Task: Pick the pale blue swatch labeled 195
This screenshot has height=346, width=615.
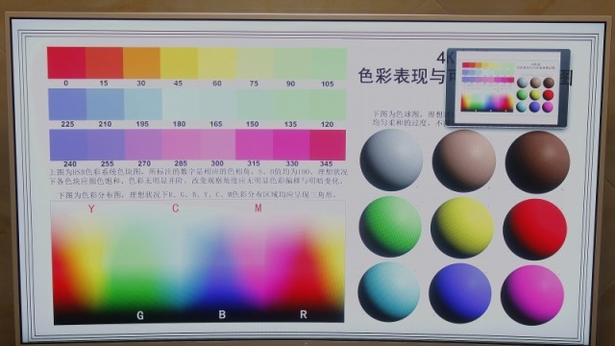Action: click(x=143, y=104)
